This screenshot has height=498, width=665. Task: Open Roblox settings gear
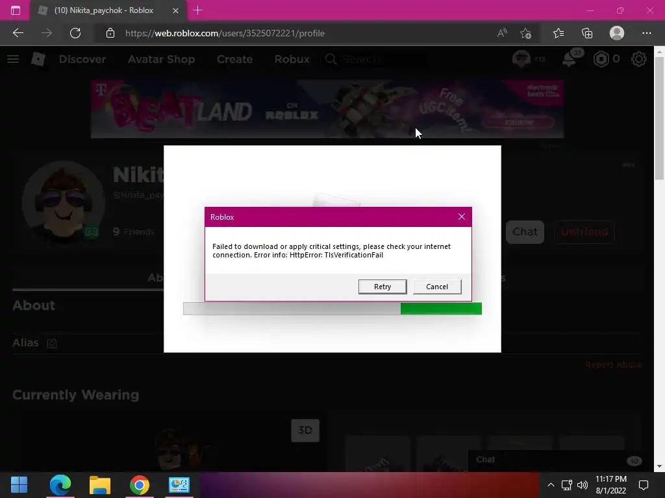pos(639,59)
